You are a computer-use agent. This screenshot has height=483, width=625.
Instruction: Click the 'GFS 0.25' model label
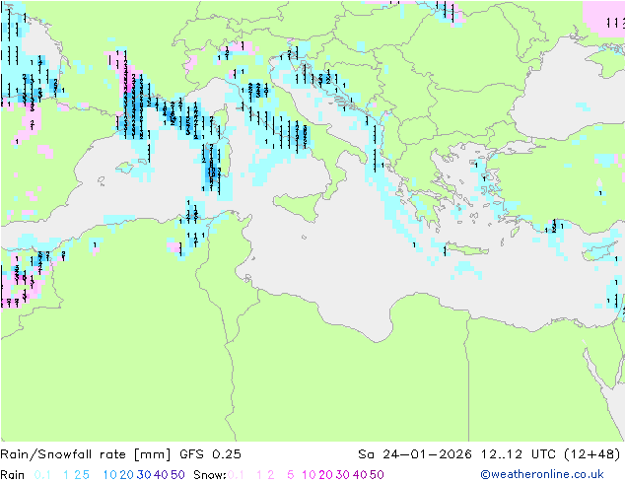[x=210, y=454]
